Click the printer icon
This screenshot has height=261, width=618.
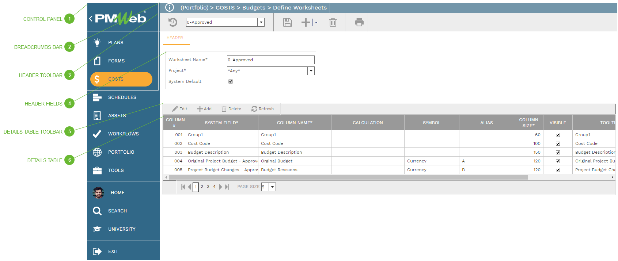[359, 23]
